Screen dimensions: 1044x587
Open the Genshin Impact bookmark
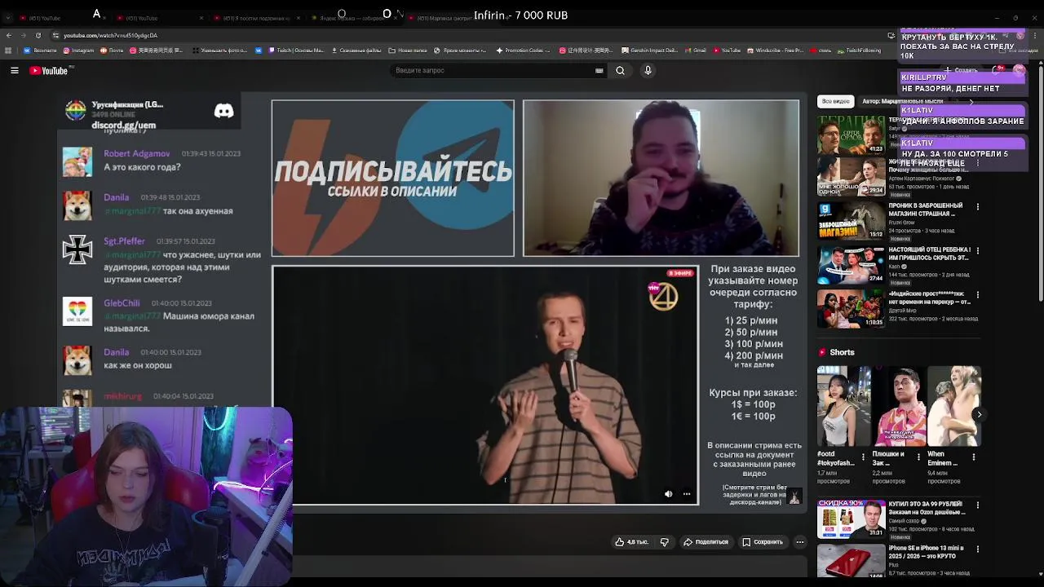(x=648, y=51)
